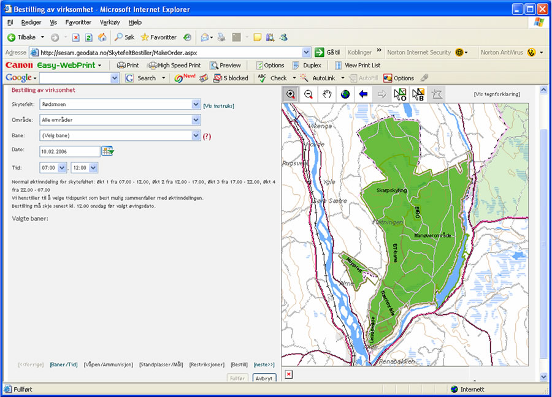This screenshot has width=552, height=397.
Task: Expand the Bane dropdown
Action: coord(196,135)
